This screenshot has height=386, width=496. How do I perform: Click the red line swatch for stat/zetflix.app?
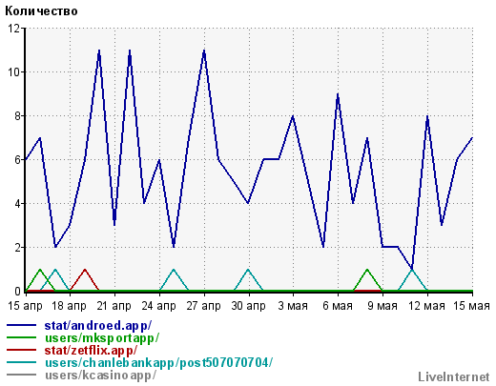point(21,350)
